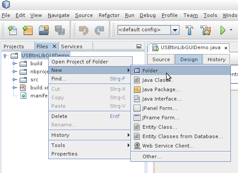Screen dimensions: 238x173
Task: Open the Tools menu in menu bar
Action: pos(210,15)
